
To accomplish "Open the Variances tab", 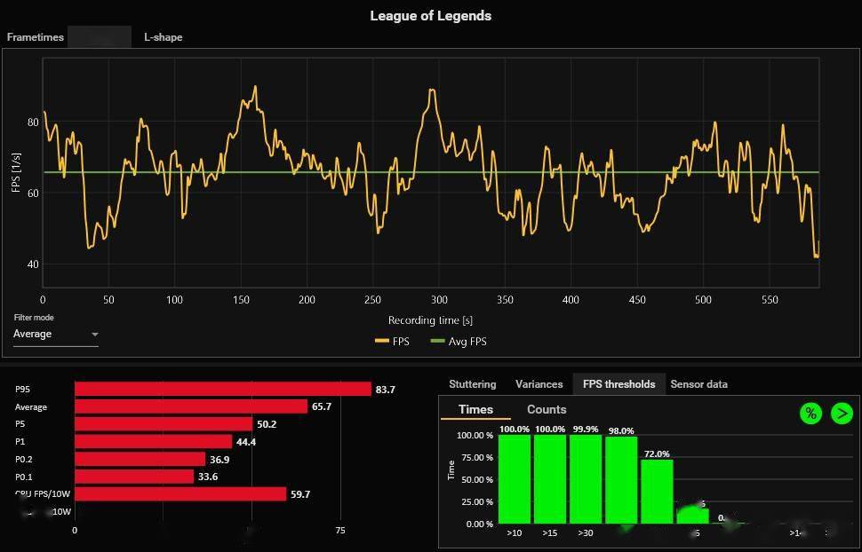I will 539,384.
